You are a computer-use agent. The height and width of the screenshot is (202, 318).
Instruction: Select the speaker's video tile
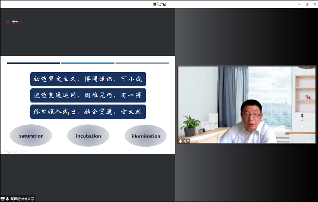point(247,105)
